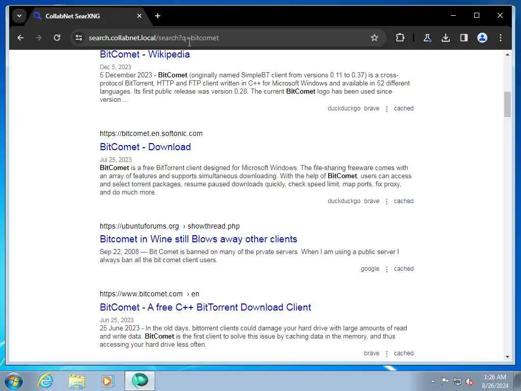Screen dimensions: 521x391
Task: Click the forward navigation arrow
Action: tap(39, 38)
